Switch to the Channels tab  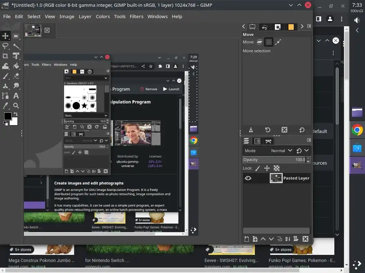pos(257,141)
